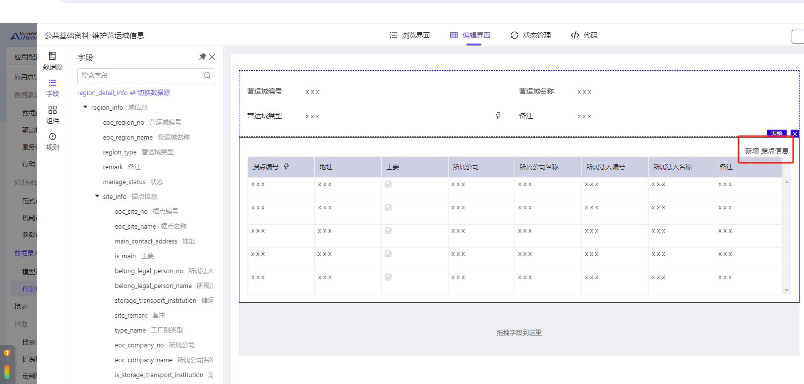Click the lightning icon beside 营运域类型

[498, 116]
